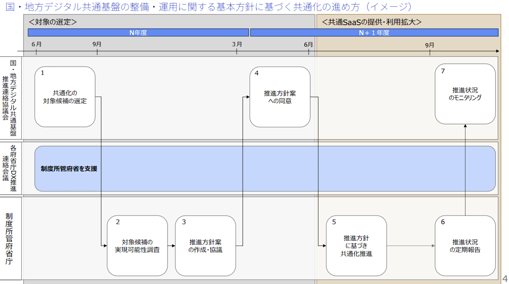Open box 2 対象候補の実現可能性調査
Screen dimensions: 509x284
137,245
